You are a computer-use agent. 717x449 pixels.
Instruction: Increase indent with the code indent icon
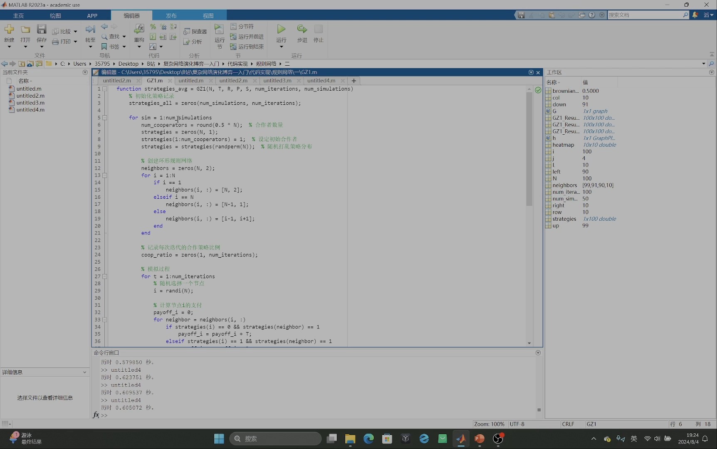tap(163, 37)
